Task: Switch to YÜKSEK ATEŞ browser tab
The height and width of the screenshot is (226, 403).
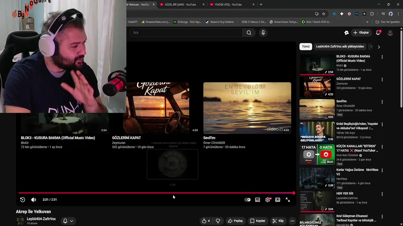Action: [228, 4]
